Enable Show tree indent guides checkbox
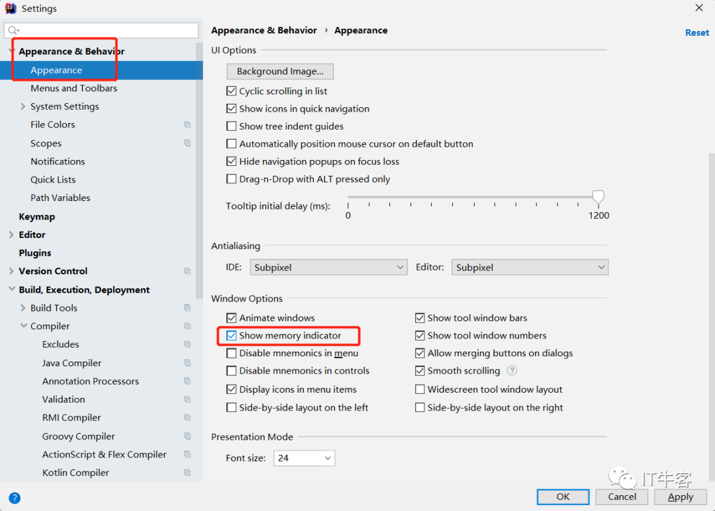Viewport: 715px width, 511px height. (x=232, y=126)
